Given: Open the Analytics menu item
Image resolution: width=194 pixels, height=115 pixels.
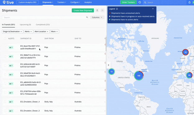Looking at the screenshot, I should pyautogui.click(x=88, y=2).
